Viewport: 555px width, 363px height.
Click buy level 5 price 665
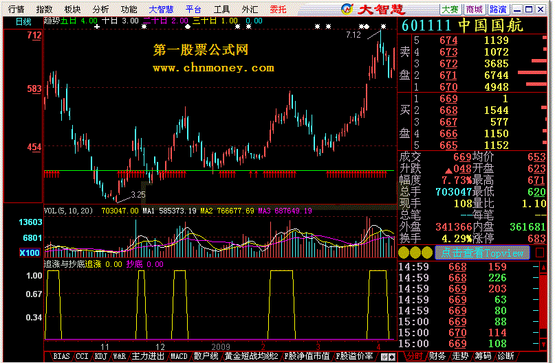click(x=448, y=145)
